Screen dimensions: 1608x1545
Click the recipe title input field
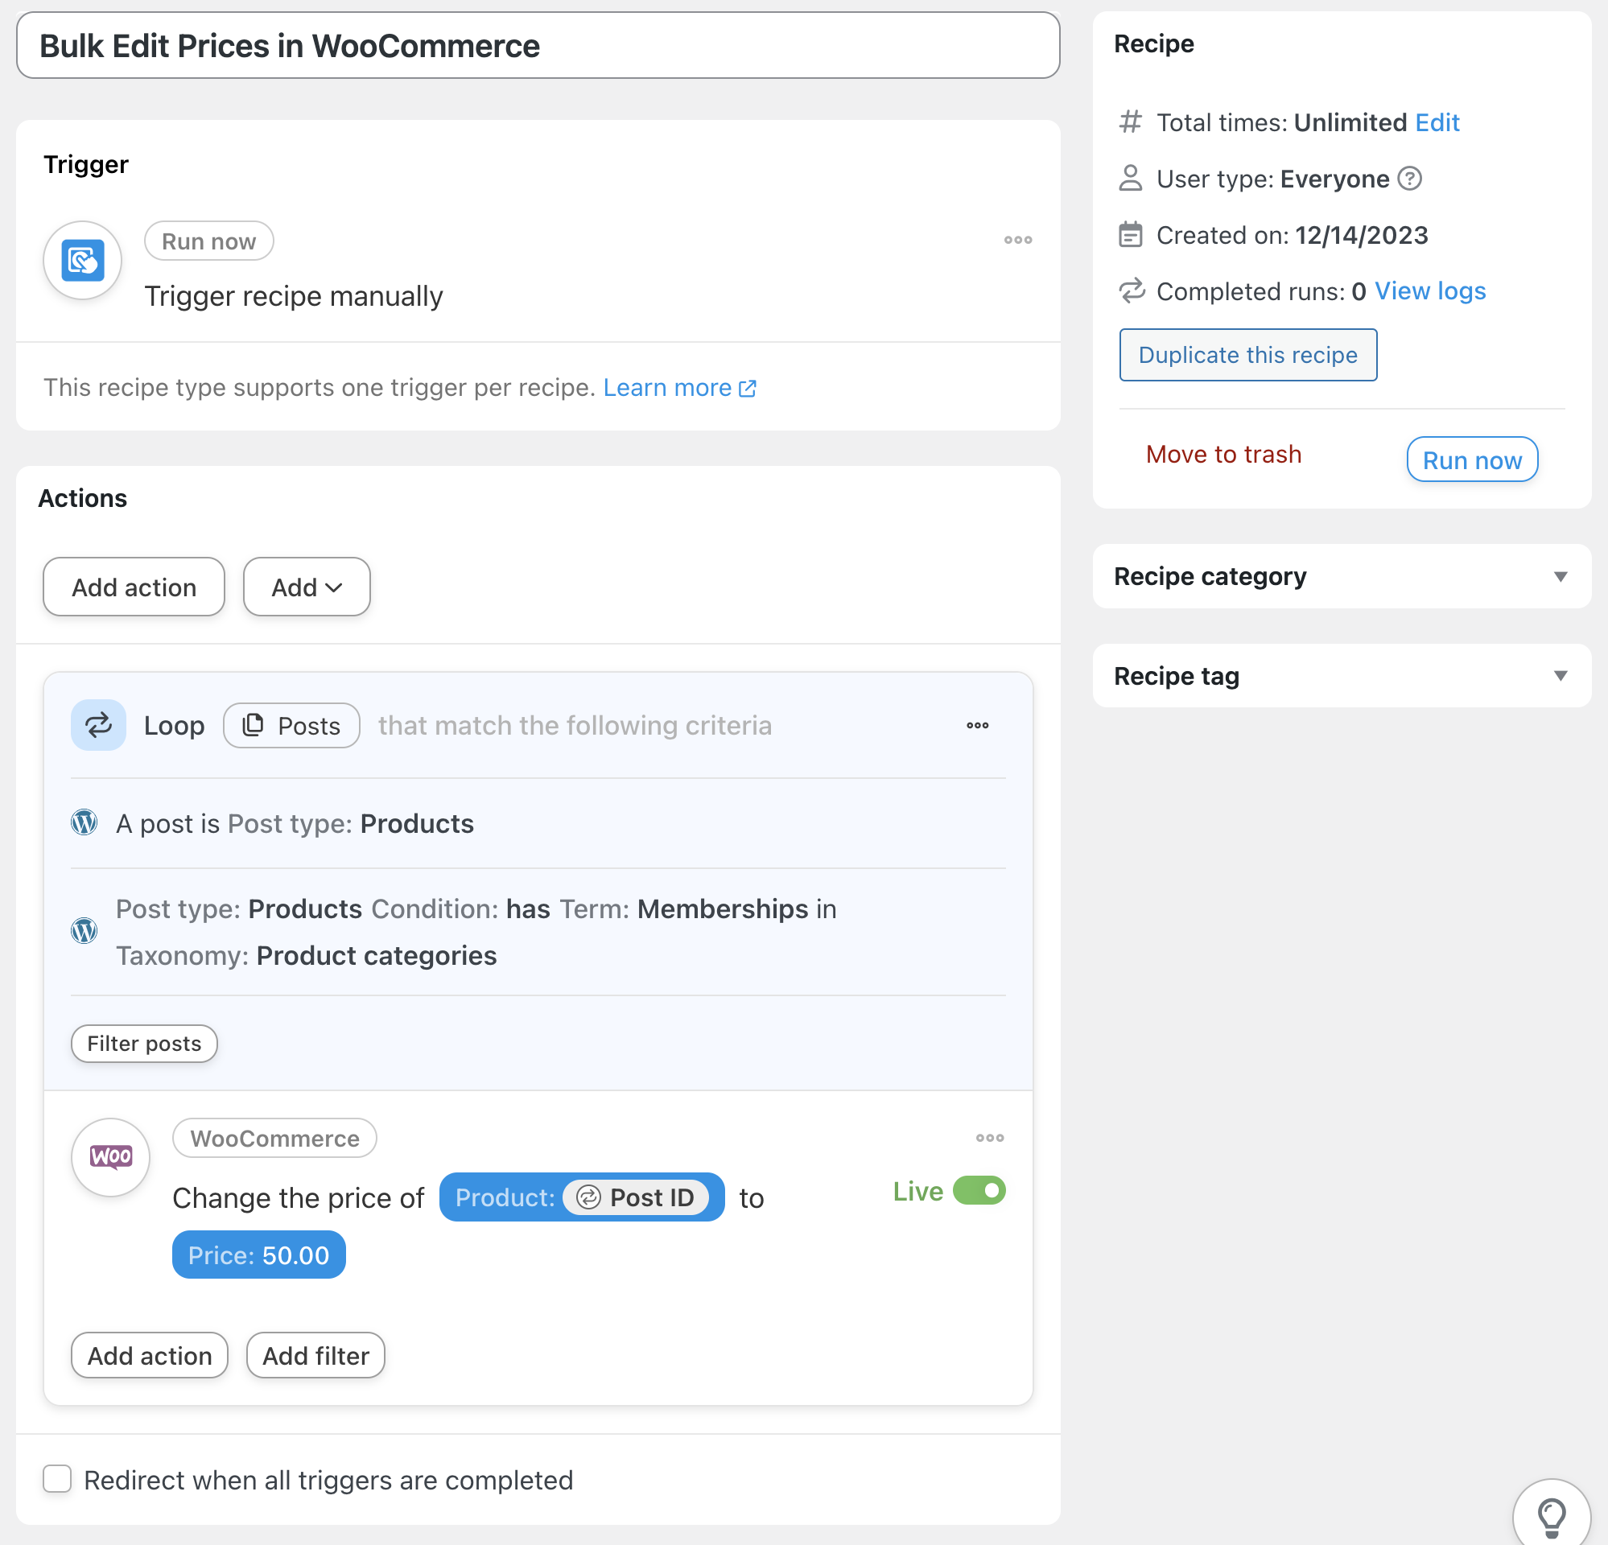click(x=538, y=46)
